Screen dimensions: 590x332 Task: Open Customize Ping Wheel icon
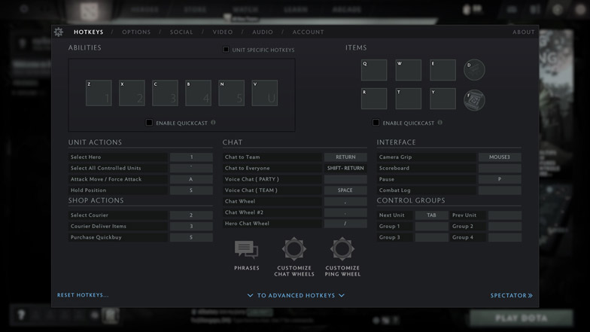pos(342,248)
